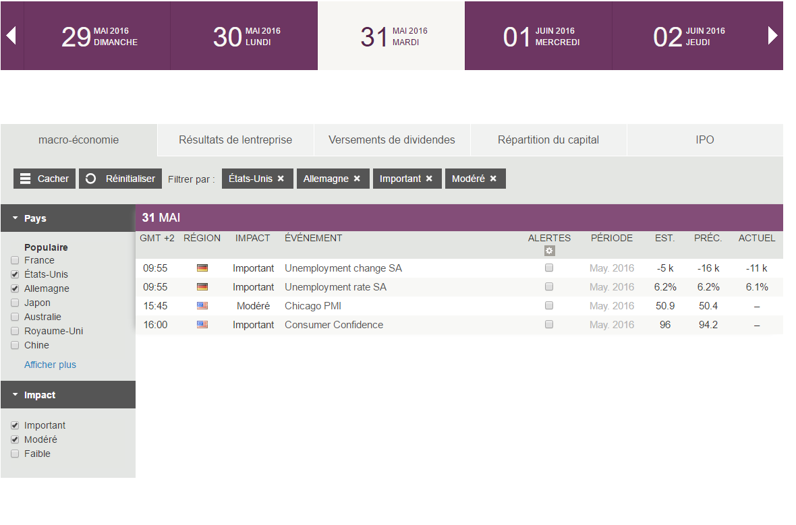Uncheck the Allemagne country checkbox

click(16, 288)
